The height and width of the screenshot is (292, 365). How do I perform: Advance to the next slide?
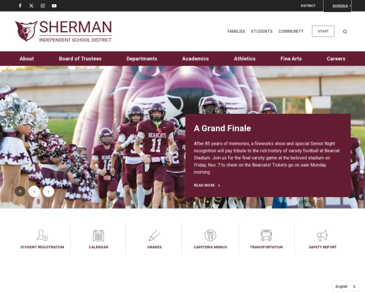[x=49, y=192]
